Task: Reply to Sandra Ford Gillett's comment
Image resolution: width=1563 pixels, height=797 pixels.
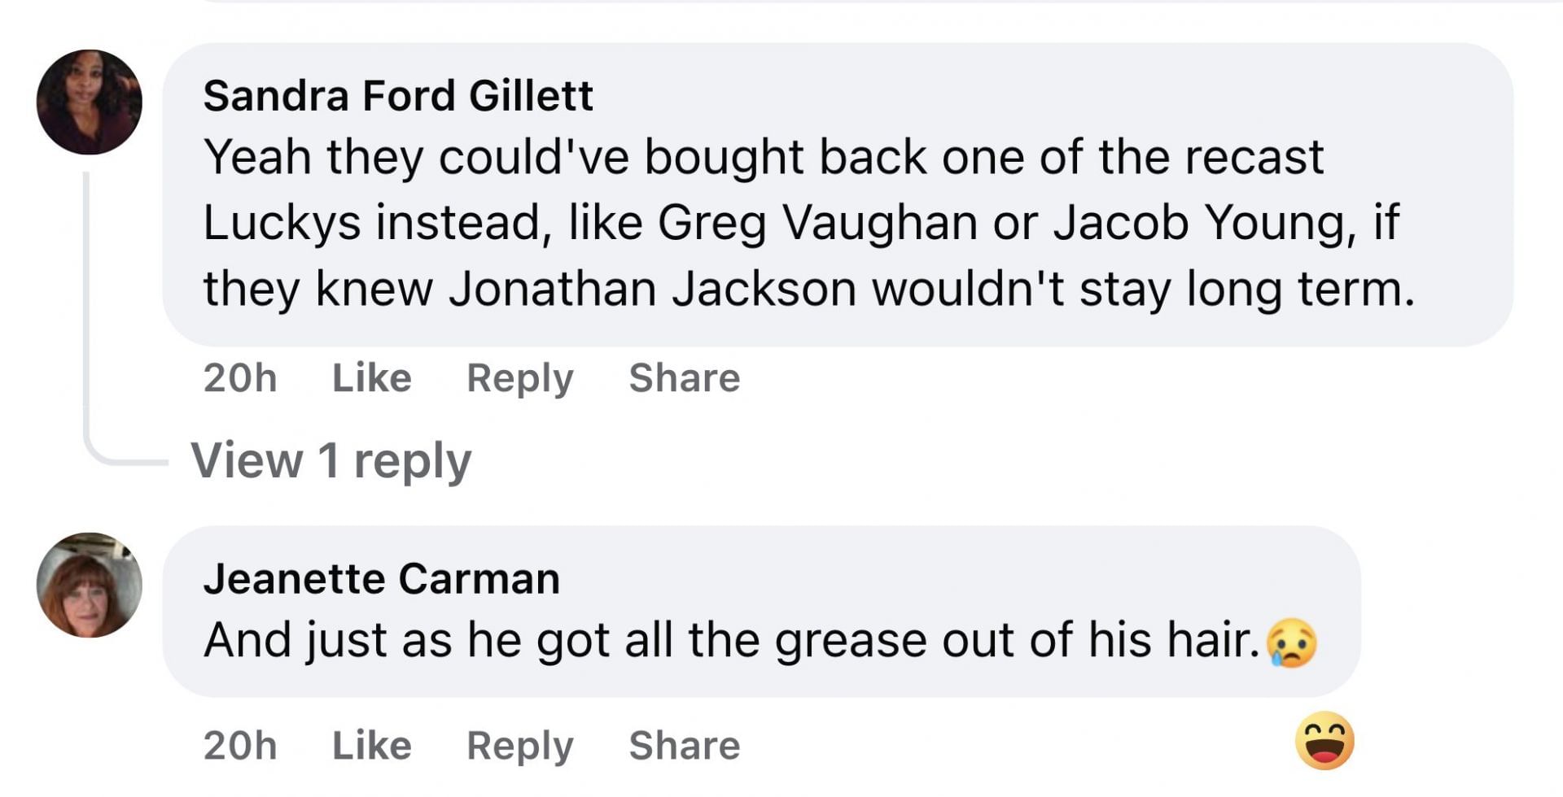Action: [x=519, y=378]
